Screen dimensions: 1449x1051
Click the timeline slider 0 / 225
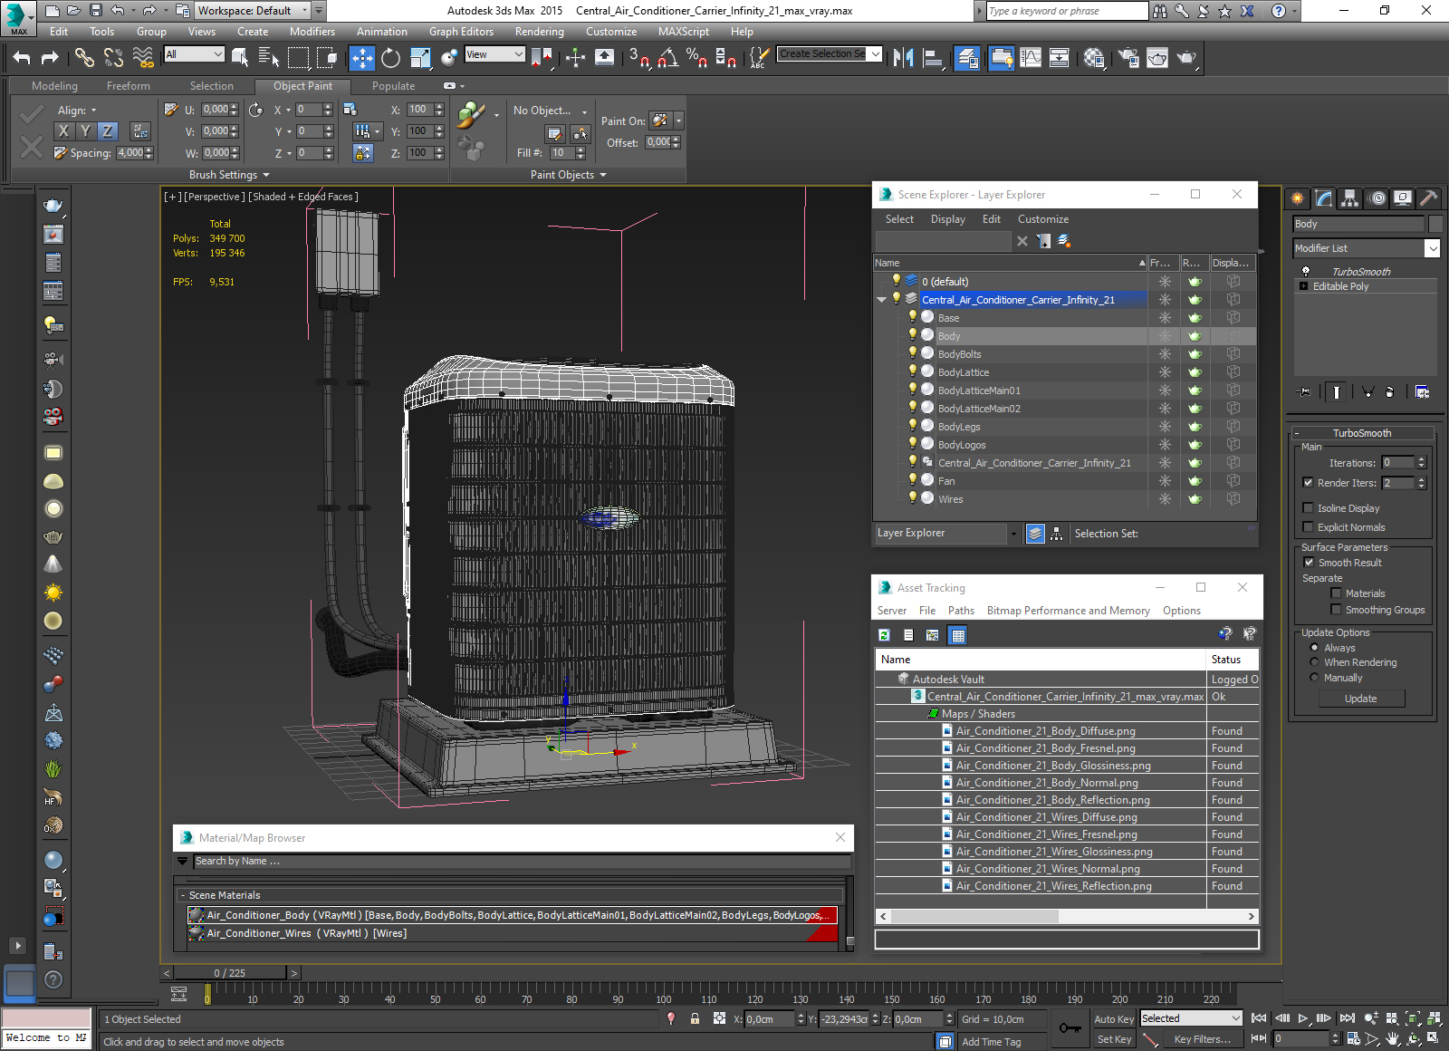click(230, 973)
